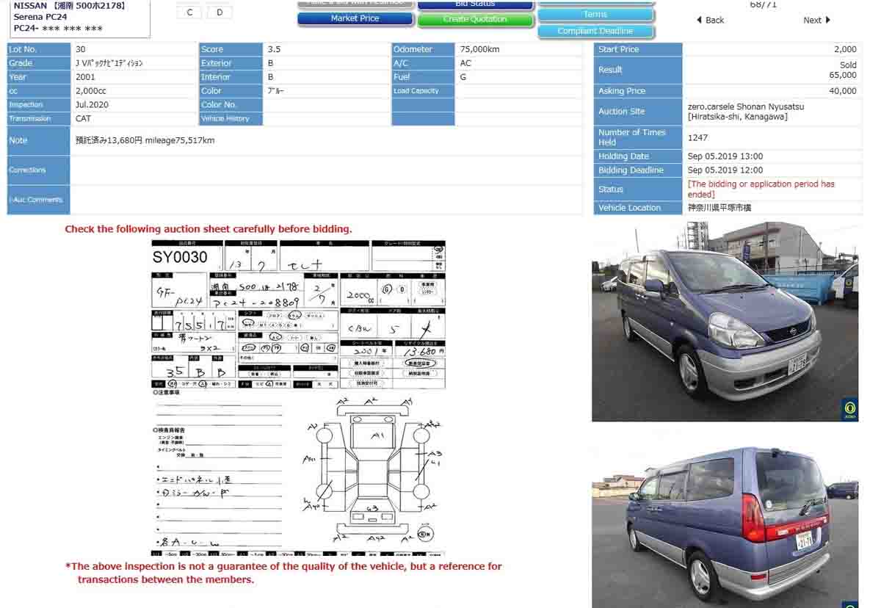
Task: Select the Asking Price value 40,000
Action: coord(842,91)
